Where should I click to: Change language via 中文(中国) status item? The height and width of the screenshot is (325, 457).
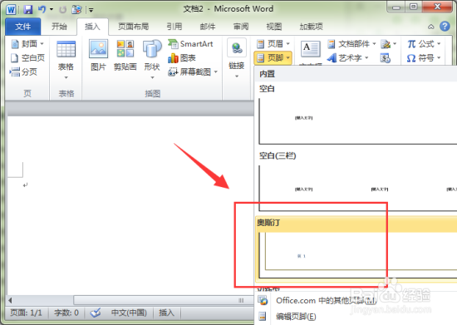129,313
